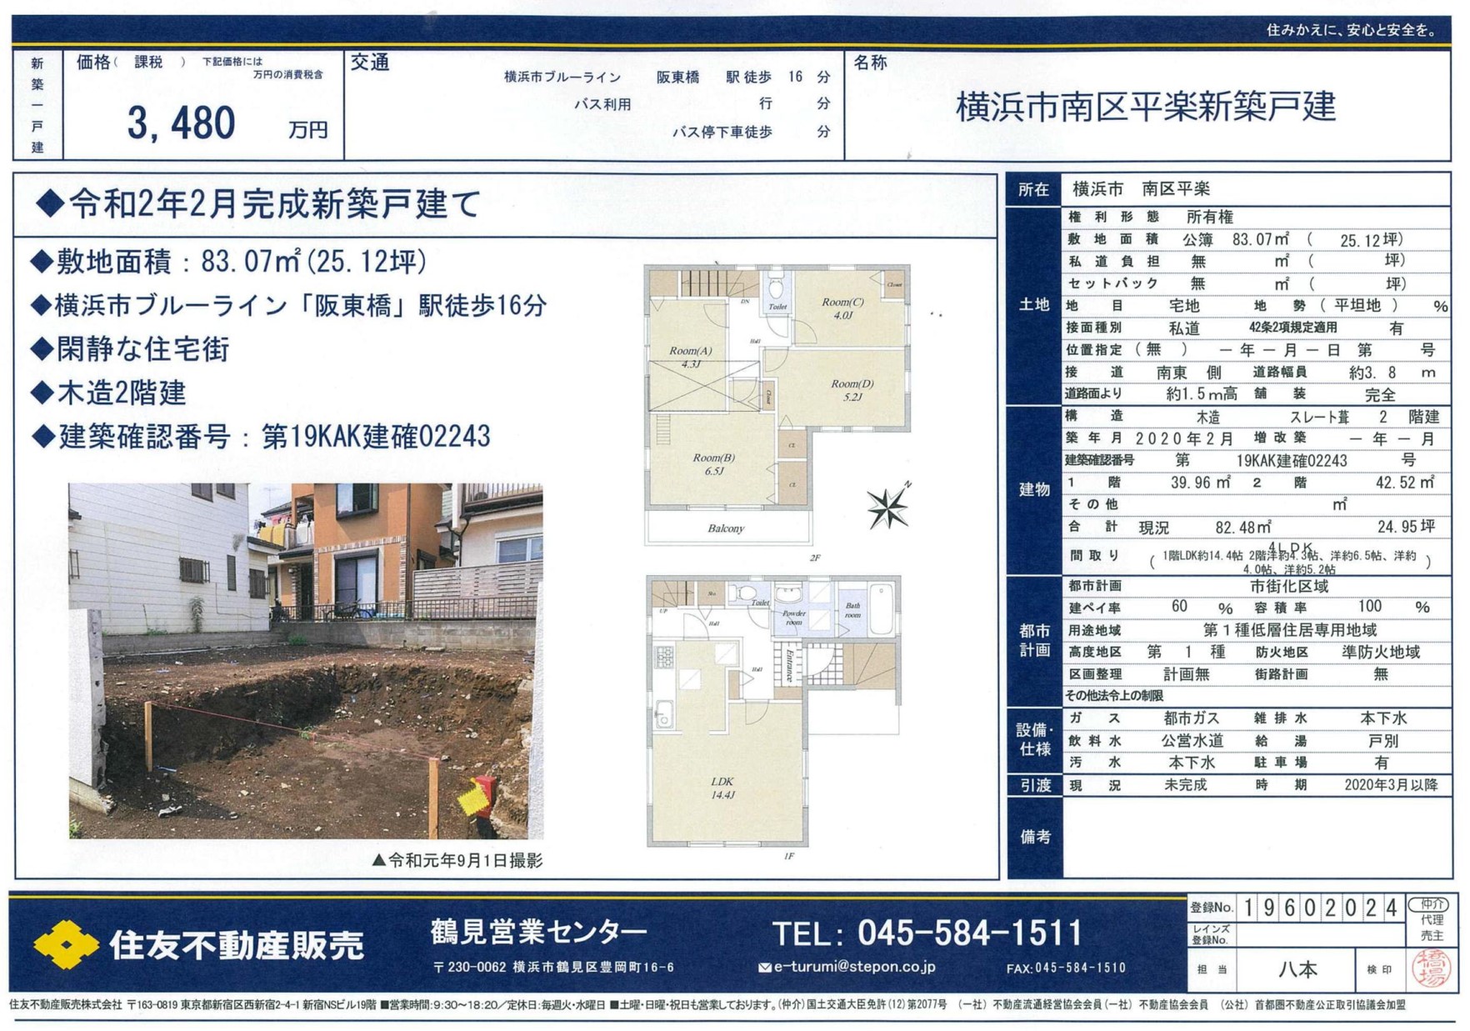Screen dimensions: 1470x1031
Task: Click the red seal stamp
Action: pyautogui.click(x=1430, y=969)
